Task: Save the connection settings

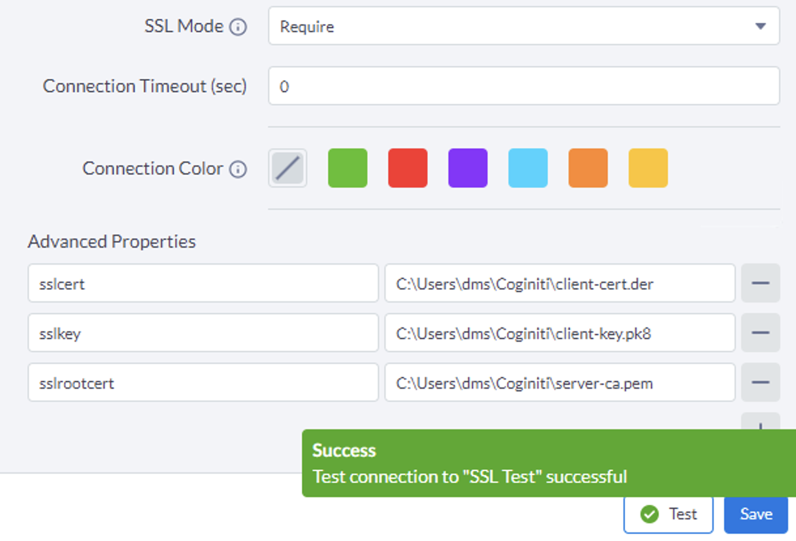Action: (756, 514)
